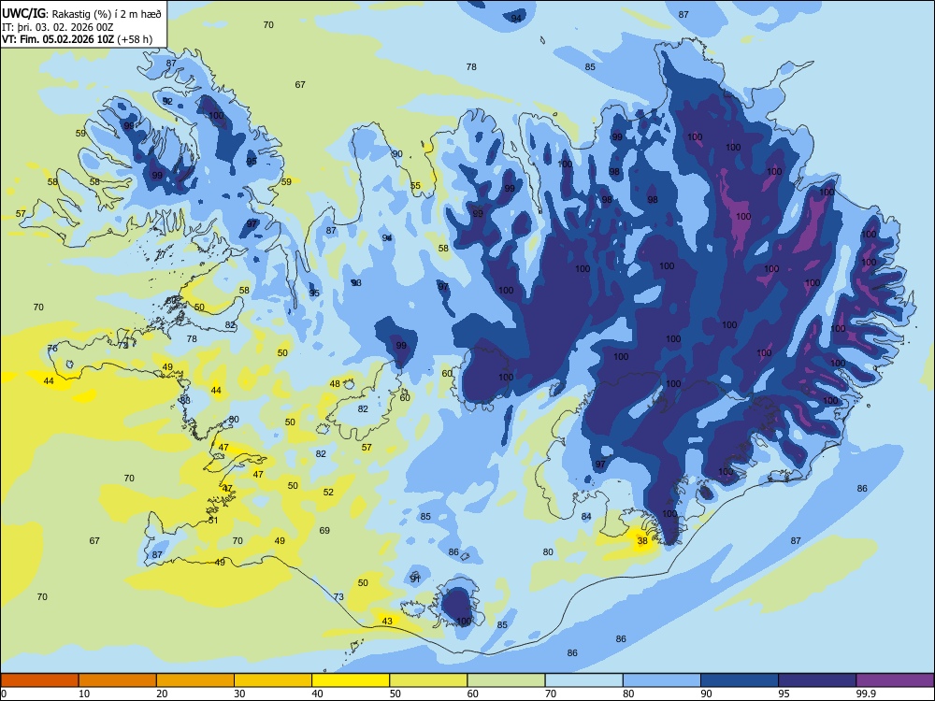Image resolution: width=935 pixels, height=701 pixels.
Task: Click the '48' humidity value on the map
Action: click(335, 384)
